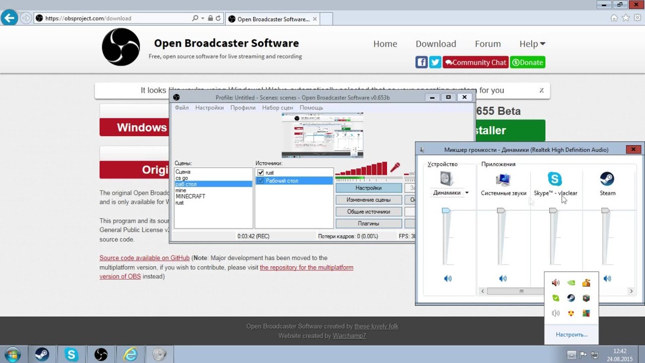Open the Source code available on GitHub link
Image resolution: width=645 pixels, height=363 pixels.
point(144,258)
